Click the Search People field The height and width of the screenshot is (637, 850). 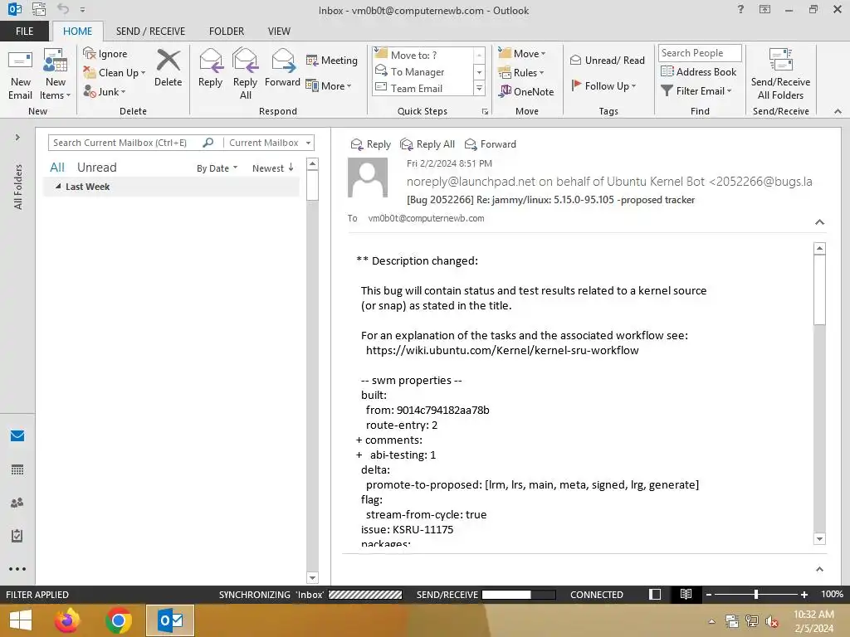pos(700,53)
